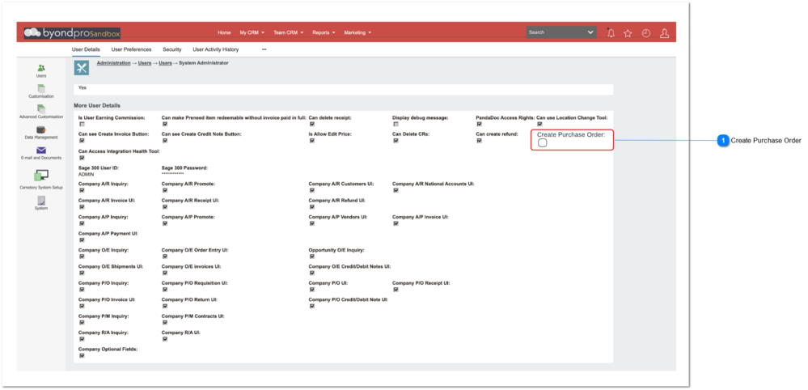Image resolution: width=808 pixels, height=390 pixels.
Task: Switch to User Activity History tab
Action: 215,49
